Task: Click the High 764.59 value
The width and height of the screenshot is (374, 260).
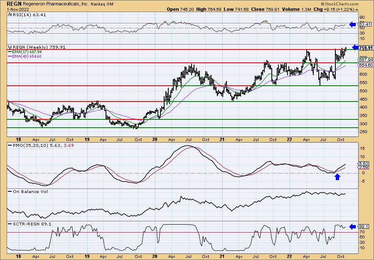Action: 209,9
